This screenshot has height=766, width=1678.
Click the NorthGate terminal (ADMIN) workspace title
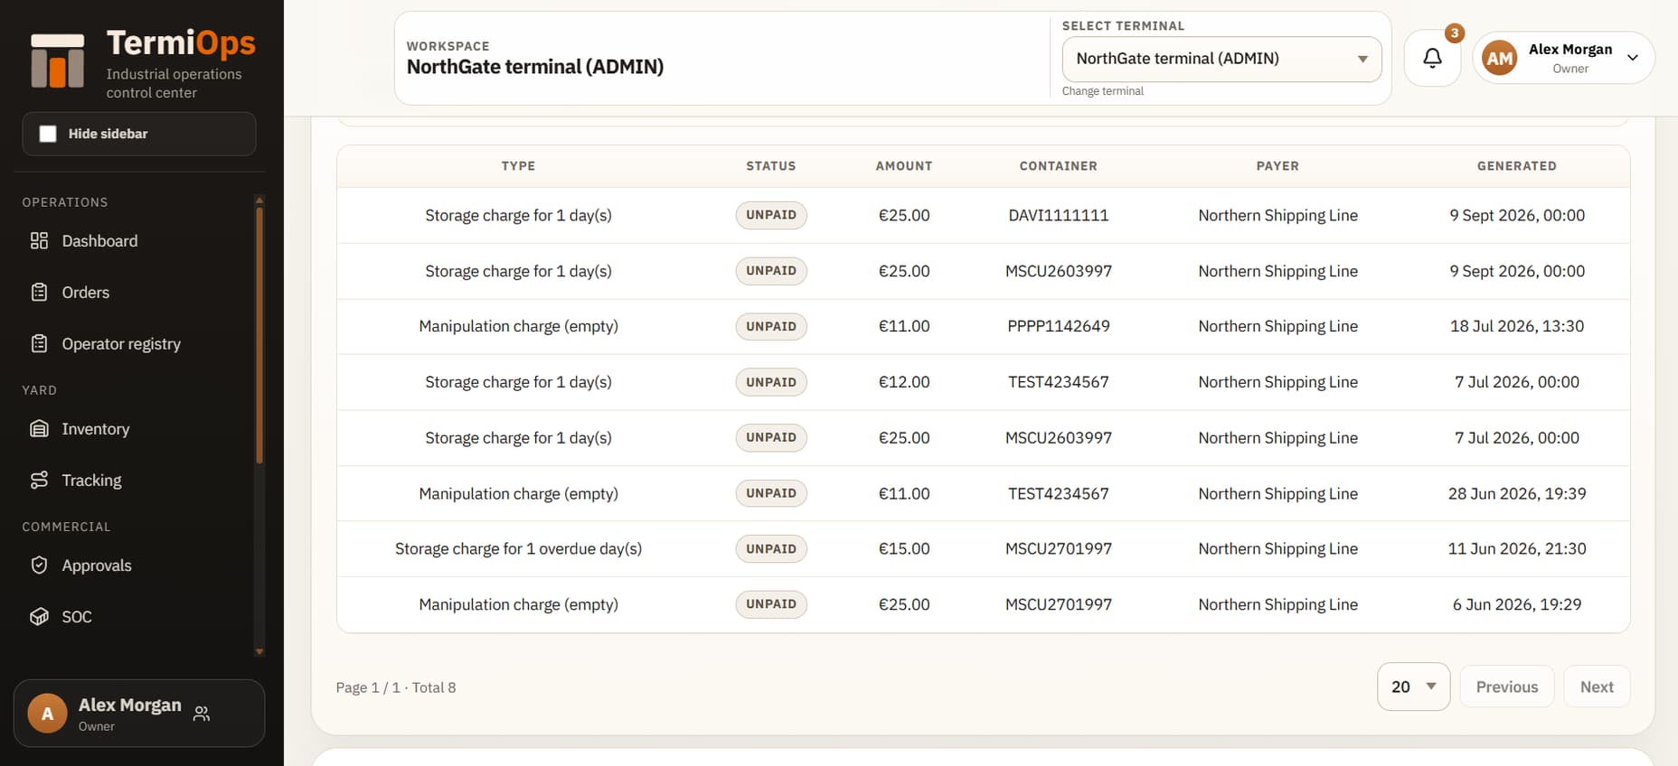pyautogui.click(x=535, y=67)
